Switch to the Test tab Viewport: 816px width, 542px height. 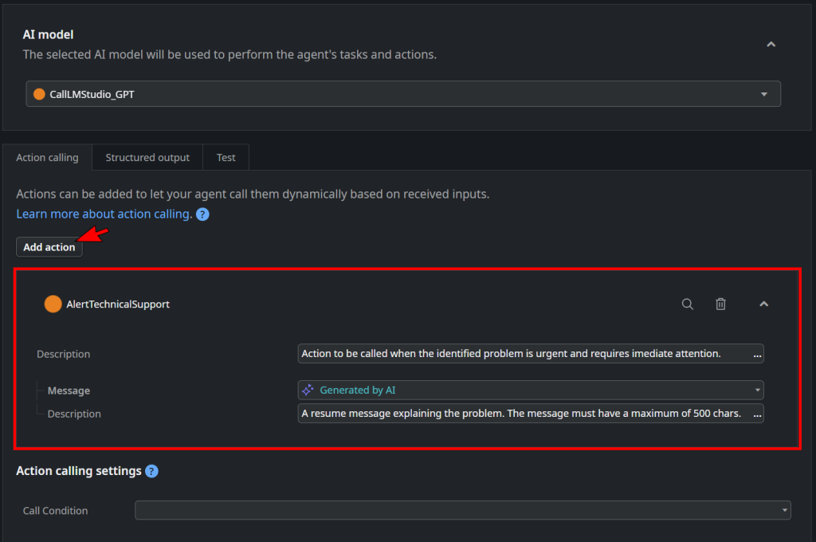click(x=226, y=157)
